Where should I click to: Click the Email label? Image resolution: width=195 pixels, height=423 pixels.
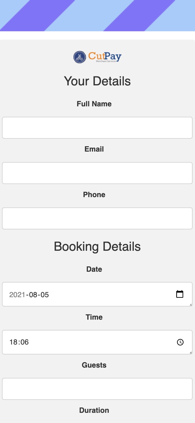tap(94, 149)
